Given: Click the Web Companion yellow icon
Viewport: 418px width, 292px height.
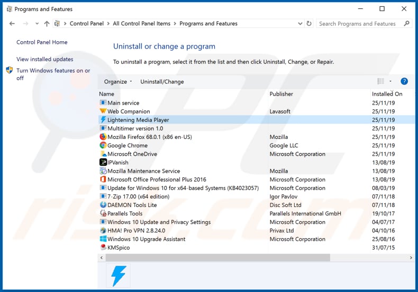Looking at the screenshot, I should point(103,111).
